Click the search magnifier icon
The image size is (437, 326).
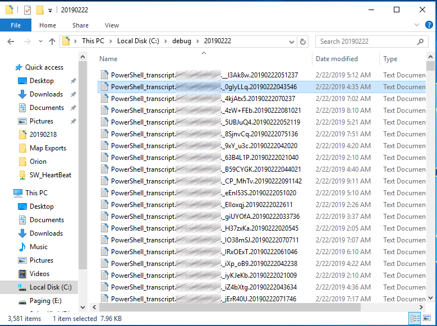click(x=420, y=42)
